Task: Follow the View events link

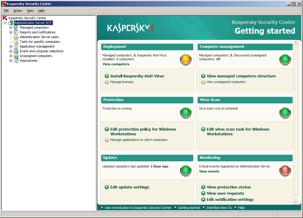Action: (209, 171)
